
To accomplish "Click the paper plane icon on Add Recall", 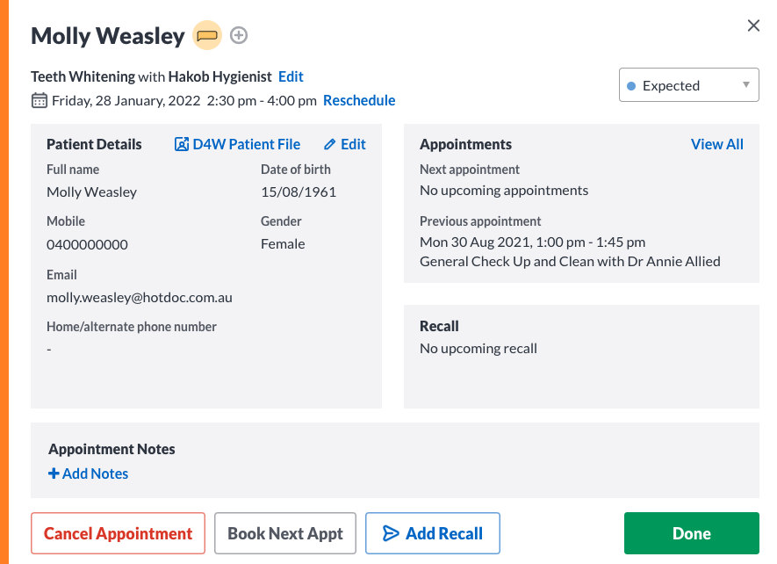I will click(x=391, y=533).
